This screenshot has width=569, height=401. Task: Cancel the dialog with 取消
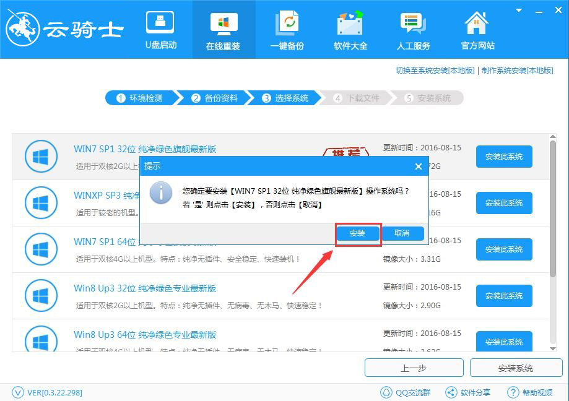402,233
